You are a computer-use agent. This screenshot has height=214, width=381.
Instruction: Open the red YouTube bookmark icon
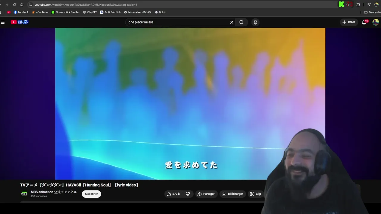tap(9, 12)
